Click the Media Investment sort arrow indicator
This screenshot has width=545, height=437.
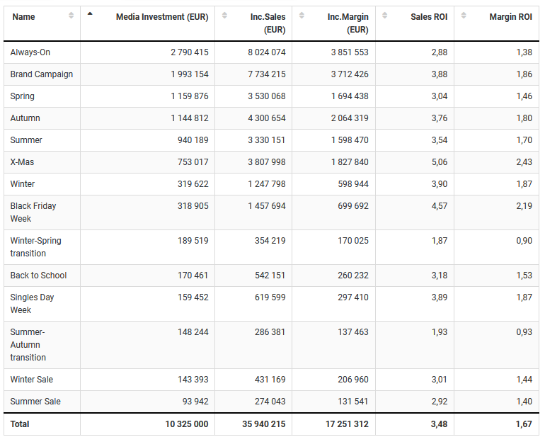[x=90, y=13]
